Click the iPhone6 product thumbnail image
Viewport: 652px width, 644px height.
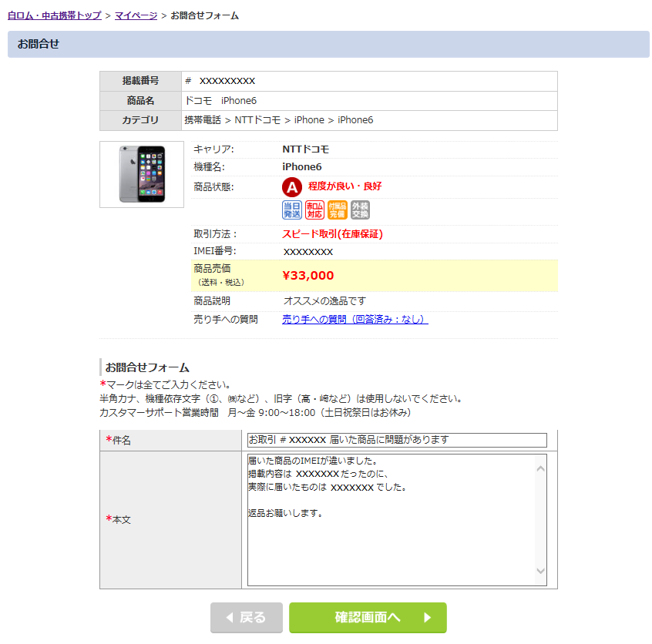pos(142,174)
